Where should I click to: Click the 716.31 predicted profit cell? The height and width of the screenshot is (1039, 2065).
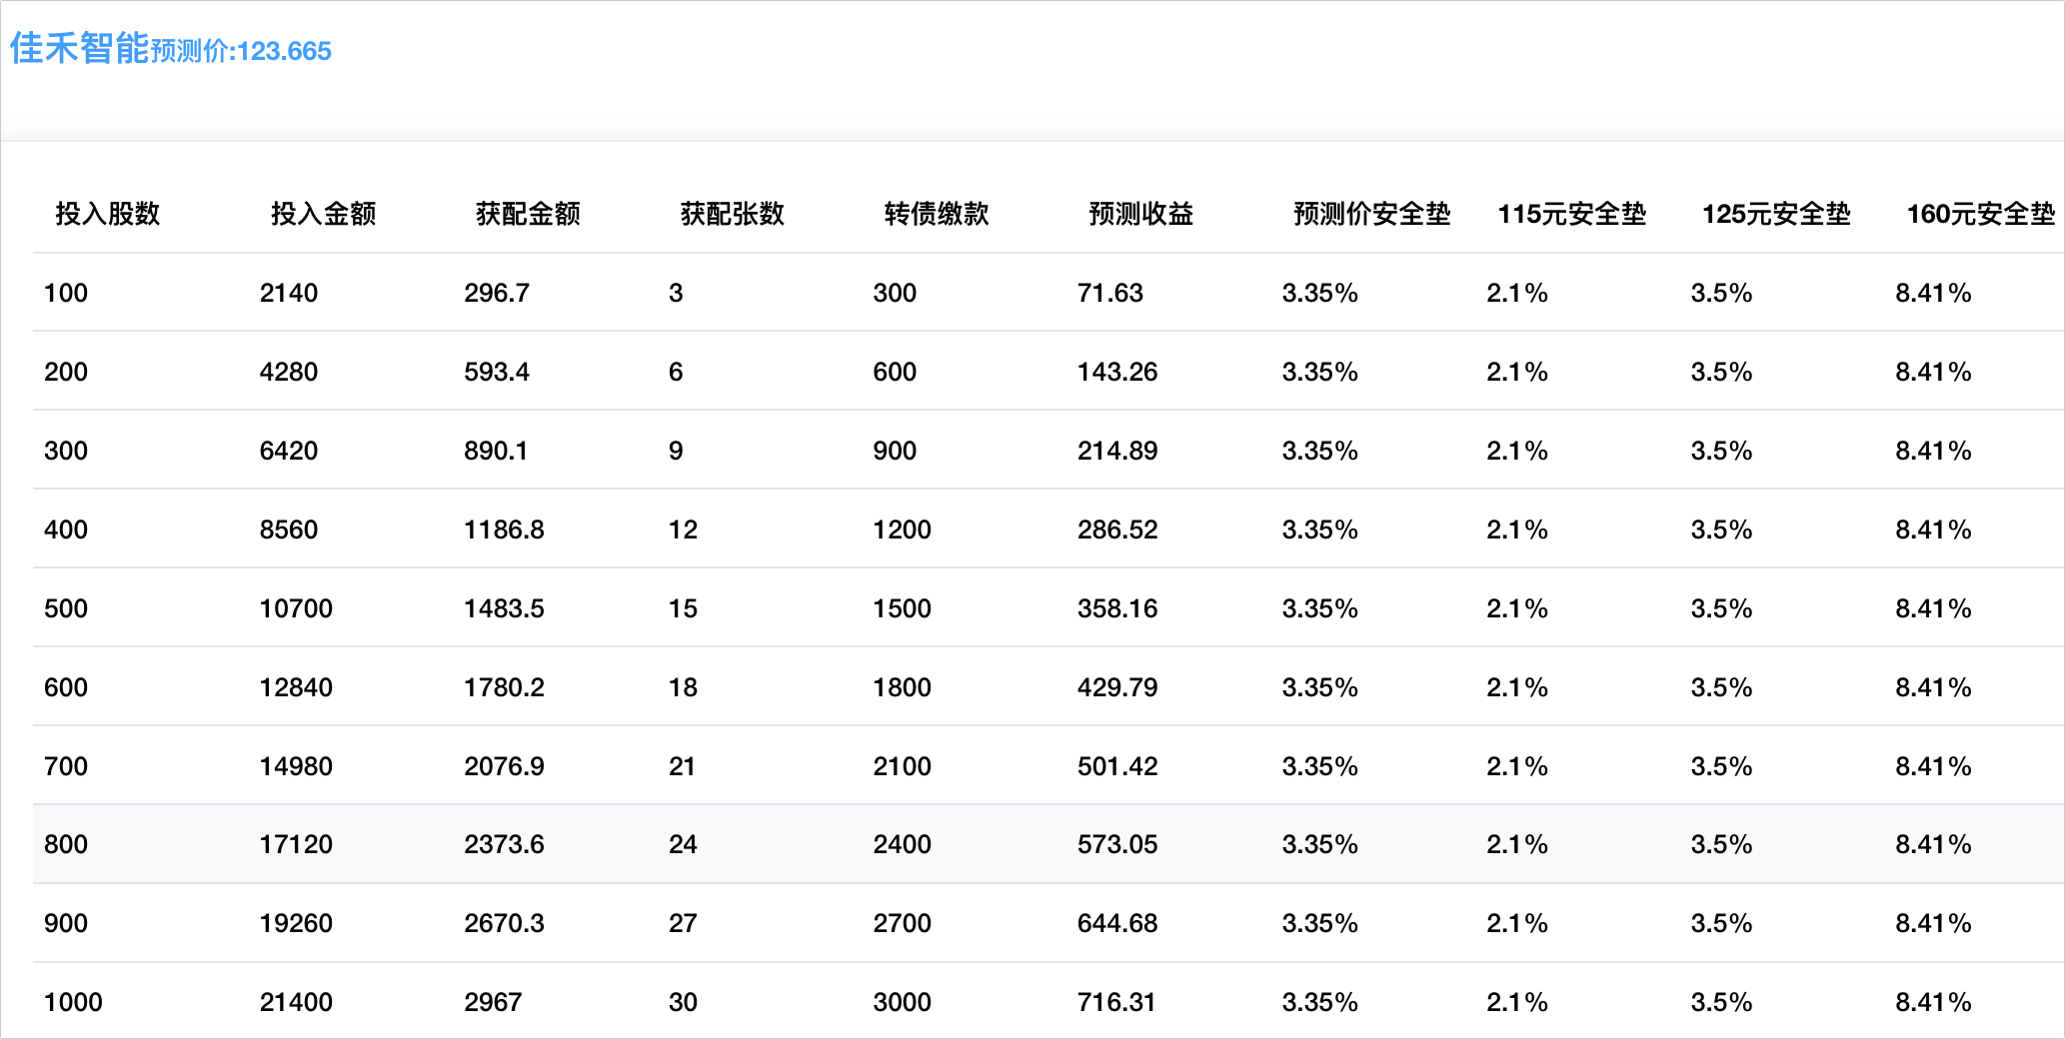(x=1116, y=1002)
